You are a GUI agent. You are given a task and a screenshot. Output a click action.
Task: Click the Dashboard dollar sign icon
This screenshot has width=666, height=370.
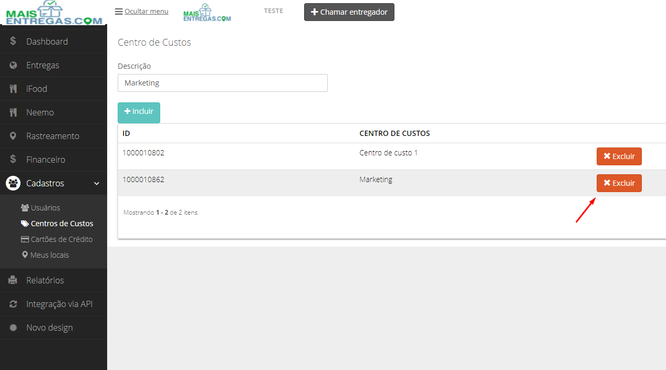pos(13,41)
